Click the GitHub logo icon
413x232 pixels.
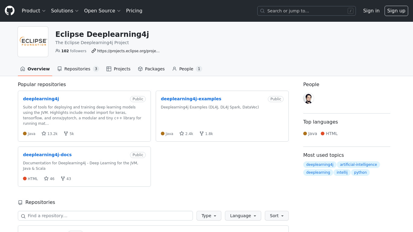point(10,11)
